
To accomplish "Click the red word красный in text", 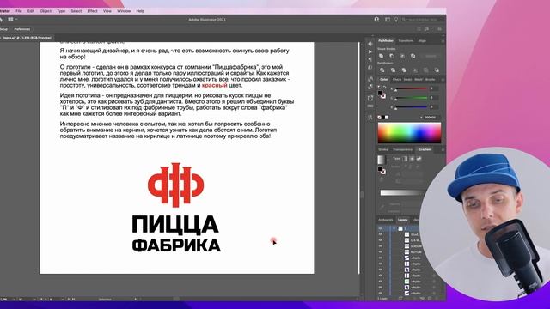I will click(x=214, y=85).
